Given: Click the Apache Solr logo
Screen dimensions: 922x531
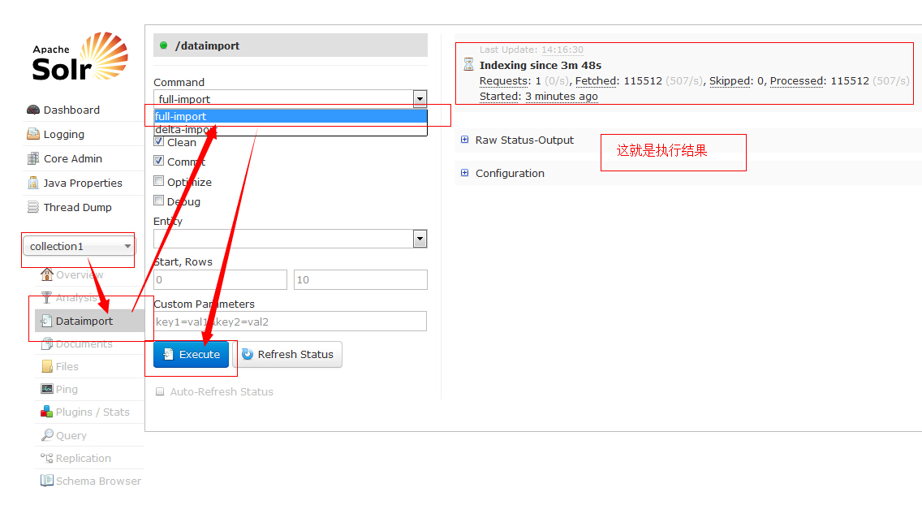Looking at the screenshot, I should (x=80, y=57).
